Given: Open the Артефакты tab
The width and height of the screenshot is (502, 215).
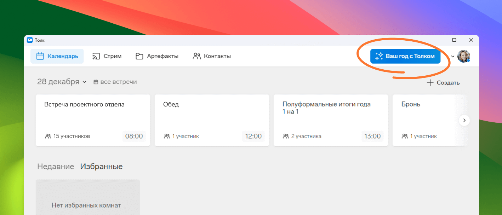Looking at the screenshot, I should click(x=157, y=56).
